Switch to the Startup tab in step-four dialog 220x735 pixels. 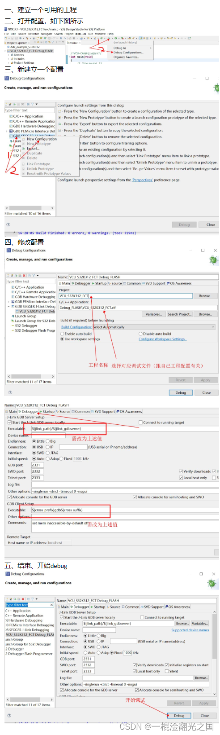pyautogui.click(x=99, y=283)
